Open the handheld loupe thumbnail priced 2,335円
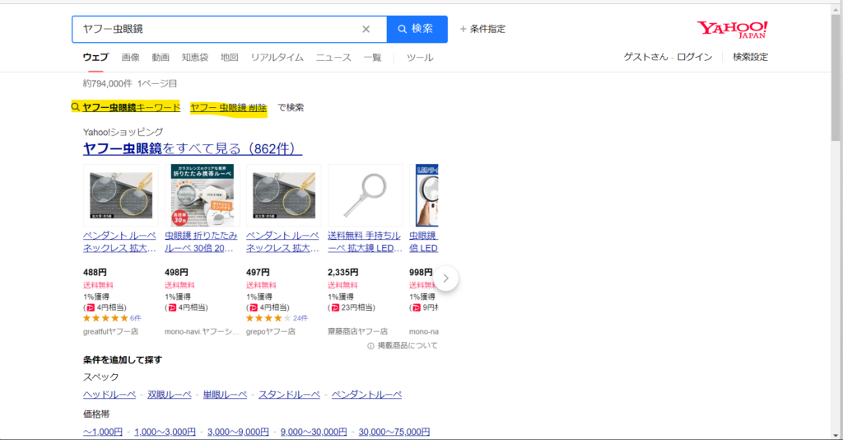 tap(366, 196)
